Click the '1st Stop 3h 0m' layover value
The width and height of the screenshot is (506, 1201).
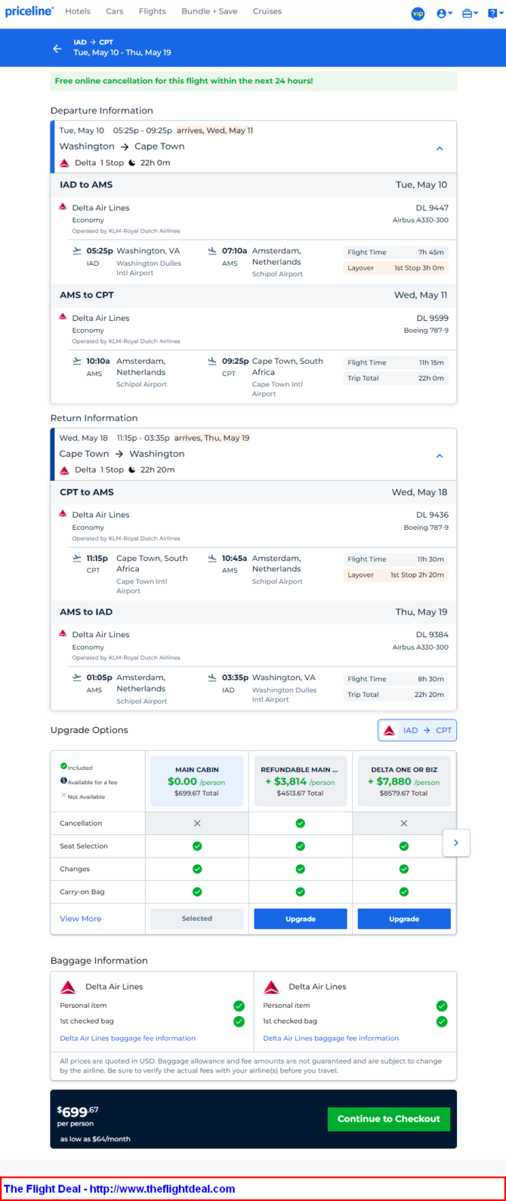[419, 268]
